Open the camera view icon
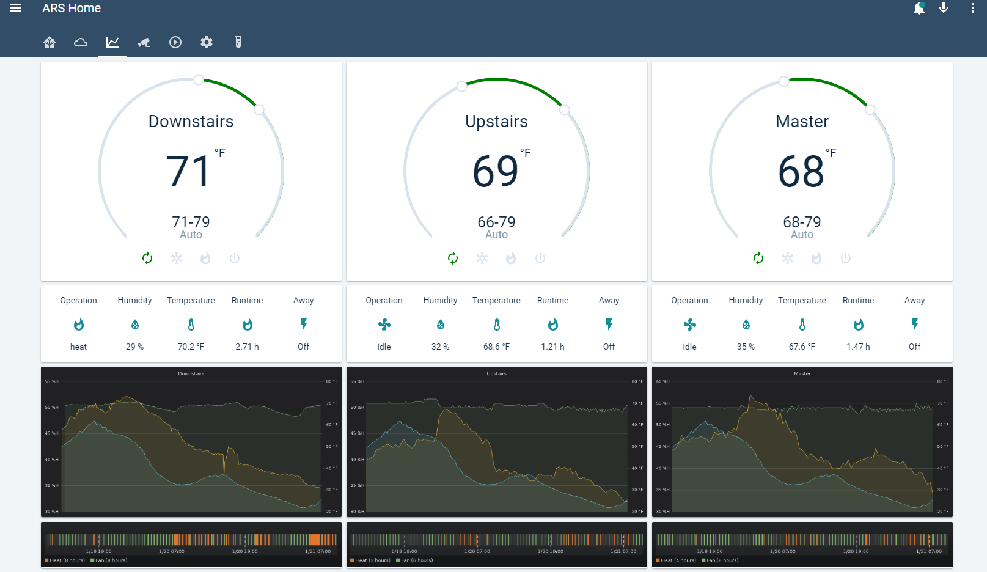Viewport: 987px width, 572px height. coord(144,42)
